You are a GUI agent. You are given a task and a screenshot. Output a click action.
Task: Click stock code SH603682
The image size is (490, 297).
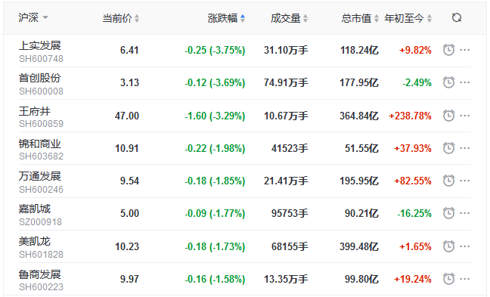pos(41,156)
